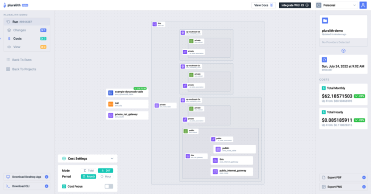Click the Costs dollar sign icon
This screenshot has width=371, height=194.
[x=9, y=38]
